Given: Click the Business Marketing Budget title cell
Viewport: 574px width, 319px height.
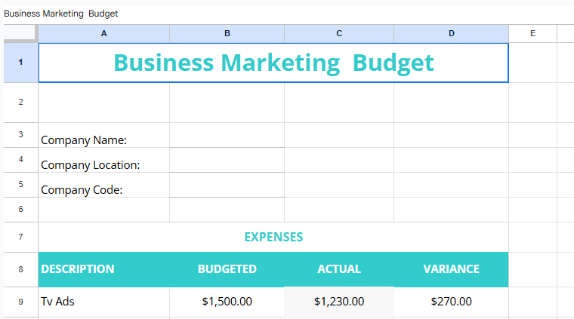Looking at the screenshot, I should (x=273, y=63).
